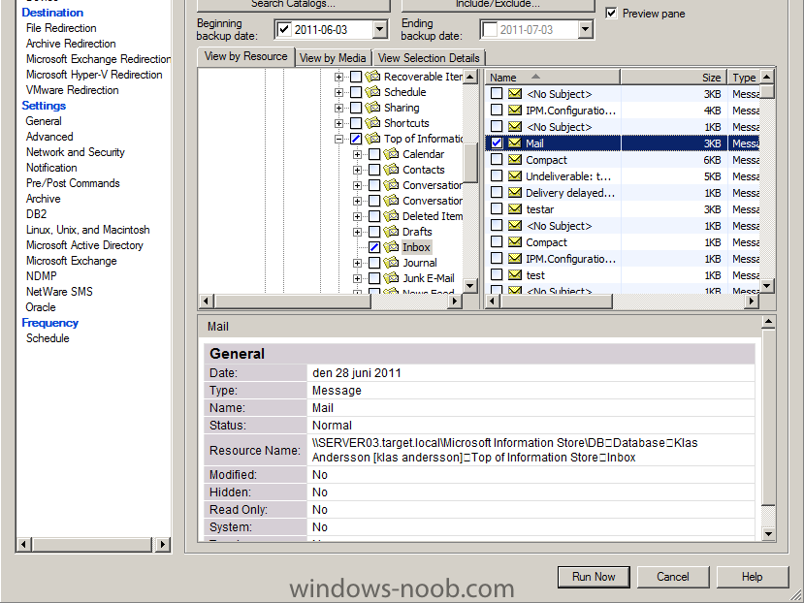Open the Beginning backup date dropdown
Screen dimensions: 804x603
coord(379,30)
